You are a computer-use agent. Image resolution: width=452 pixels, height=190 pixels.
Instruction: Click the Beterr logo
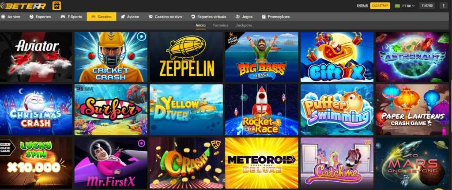click(23, 5)
